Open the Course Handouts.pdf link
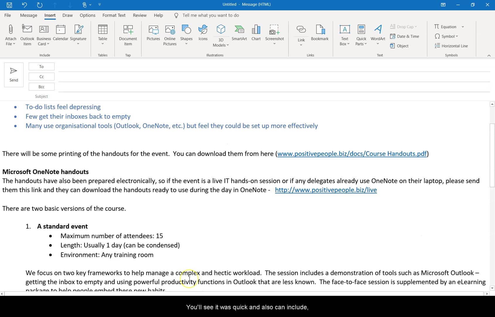The height and width of the screenshot is (317, 495). coord(352,154)
